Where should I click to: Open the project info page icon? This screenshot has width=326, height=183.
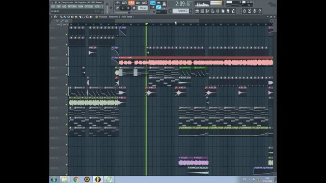click(x=223, y=11)
